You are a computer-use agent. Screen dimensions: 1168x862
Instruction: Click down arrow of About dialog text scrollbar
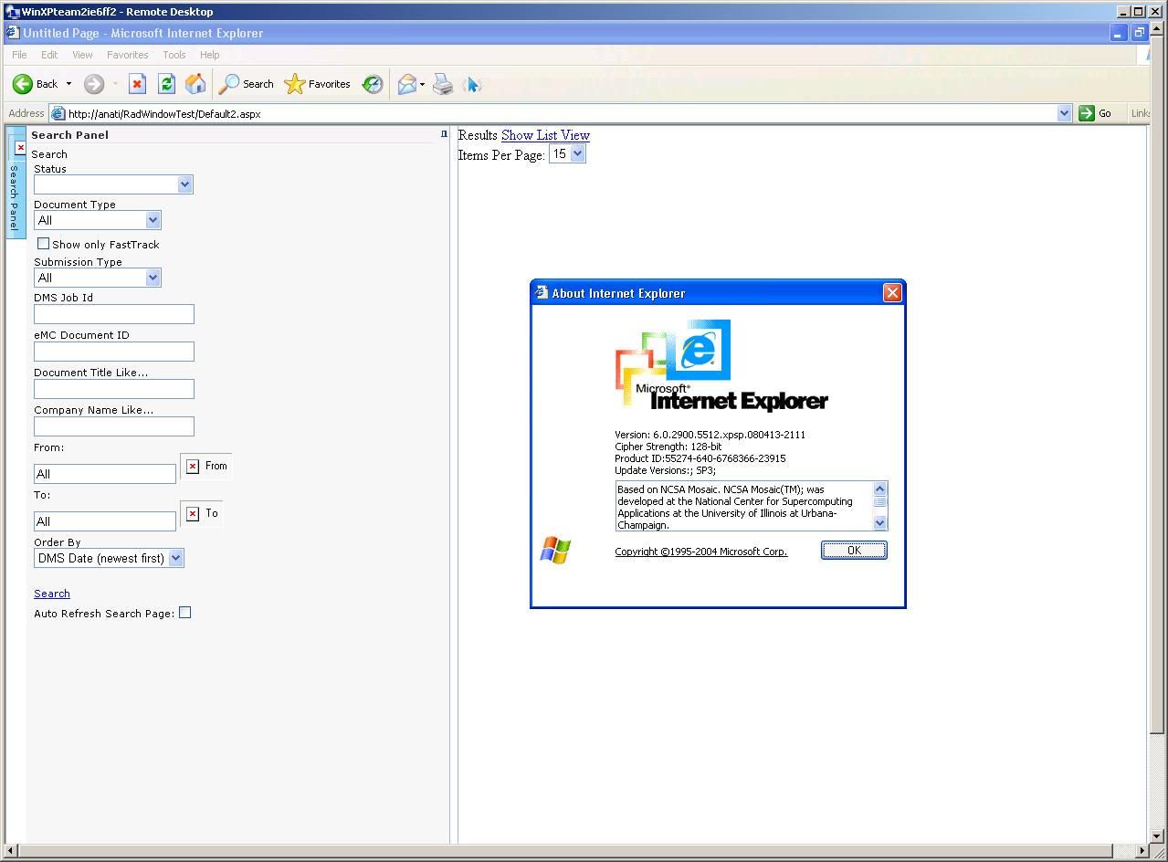[x=880, y=523]
